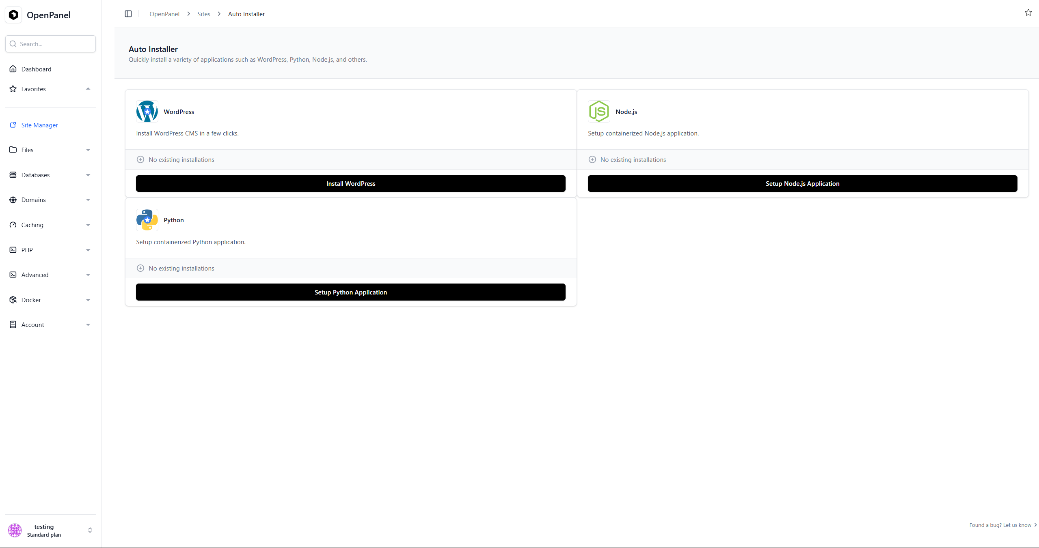Toggle the sidebar panel icon
This screenshot has width=1039, height=548.
128,14
